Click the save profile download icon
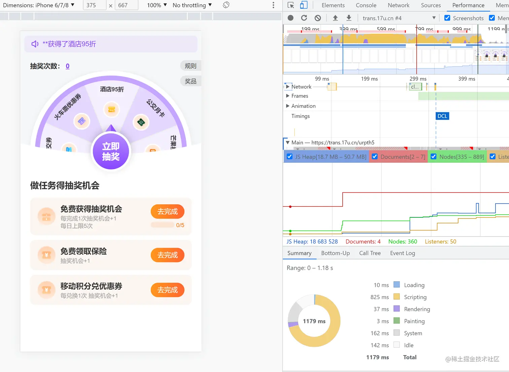Image resolution: width=509 pixels, height=372 pixels. click(x=349, y=18)
